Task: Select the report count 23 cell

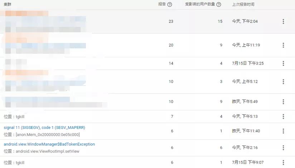Action: 171,21
